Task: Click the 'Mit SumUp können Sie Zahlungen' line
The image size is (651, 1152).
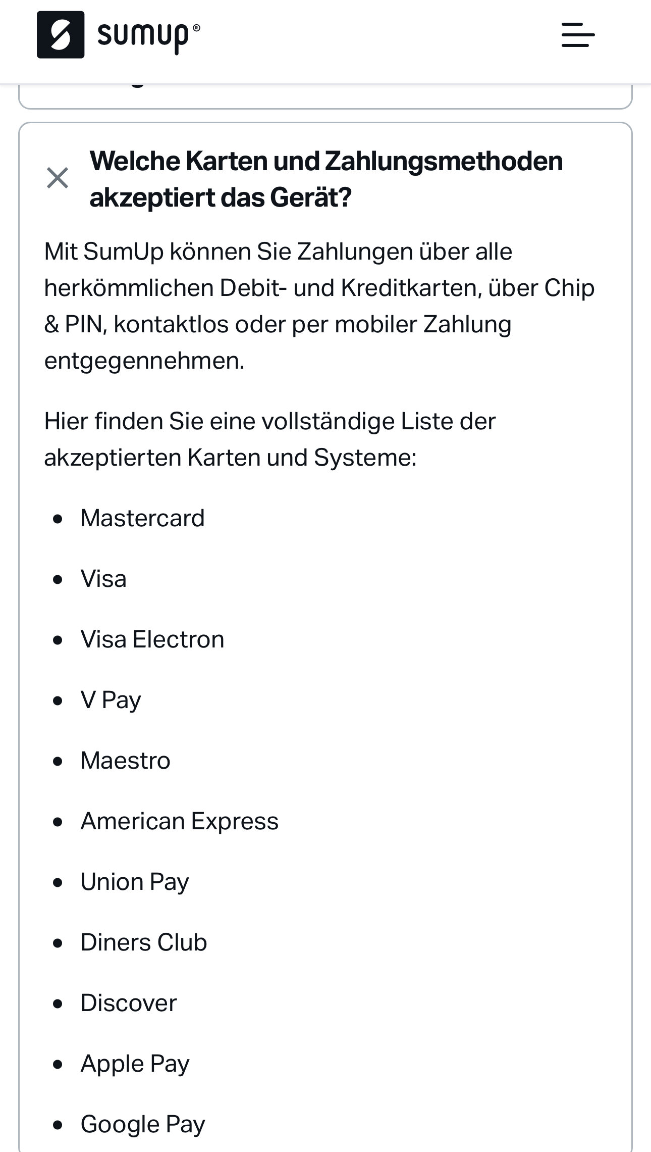Action: (278, 252)
